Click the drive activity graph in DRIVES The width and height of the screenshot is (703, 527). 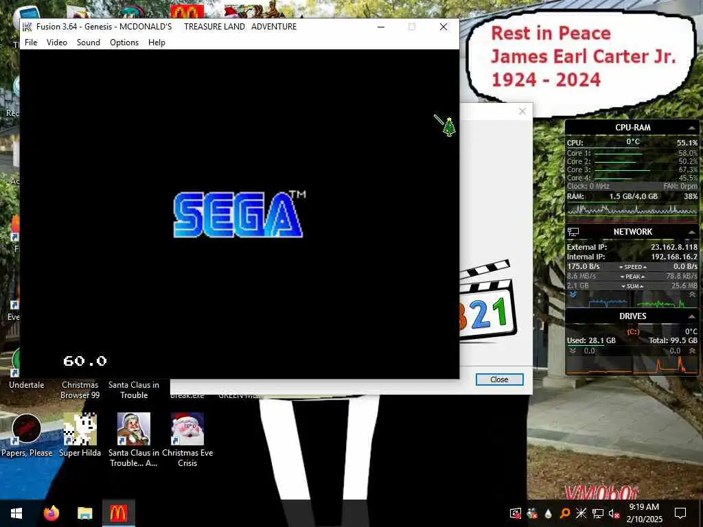(632, 364)
